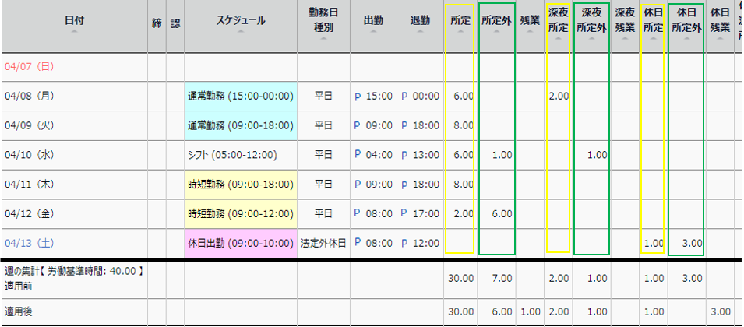744x327 pixels.
Task: Select the yellow 時短勤務 (09:00-12:00) schedule cell
Action: tap(240, 214)
